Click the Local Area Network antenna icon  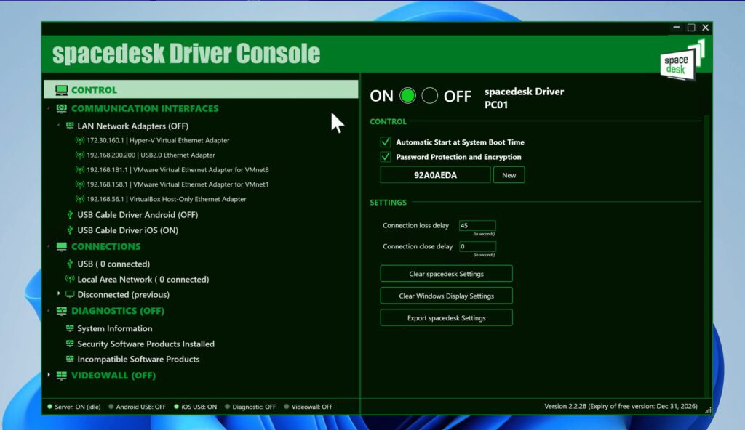pos(70,279)
